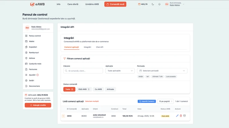Select Luna aceasta chip
This screenshot has height=128, width=229.
(x=171, y=77)
